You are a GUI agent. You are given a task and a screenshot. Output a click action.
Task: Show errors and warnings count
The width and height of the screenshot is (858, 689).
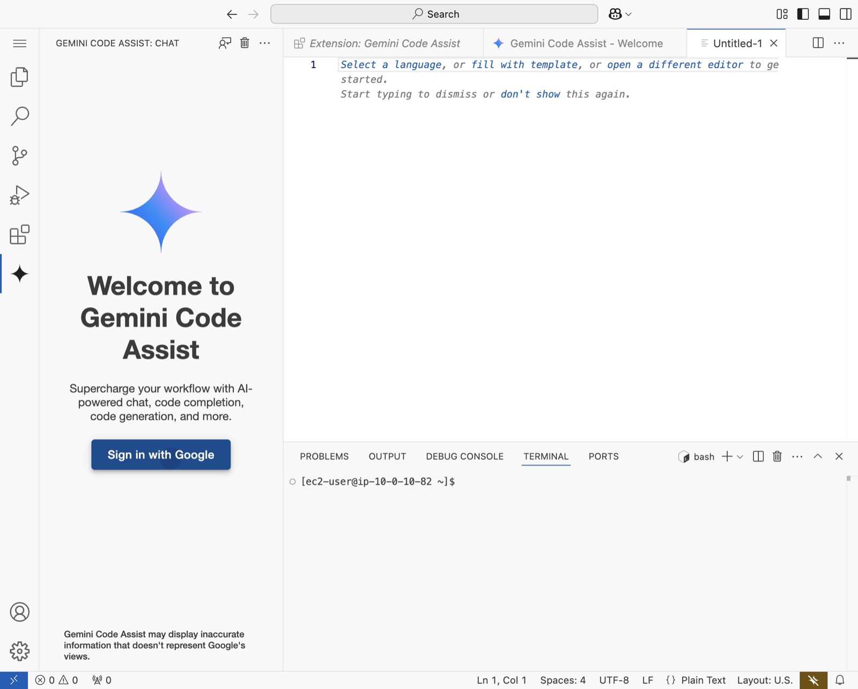tap(57, 680)
